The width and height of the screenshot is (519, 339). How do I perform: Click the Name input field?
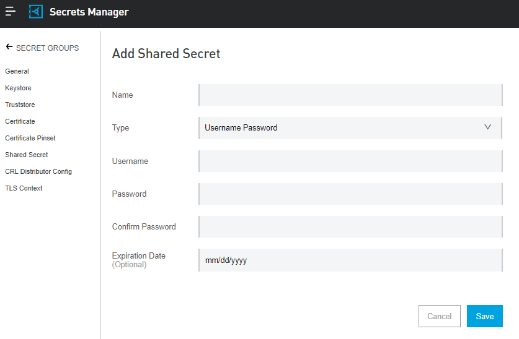350,95
